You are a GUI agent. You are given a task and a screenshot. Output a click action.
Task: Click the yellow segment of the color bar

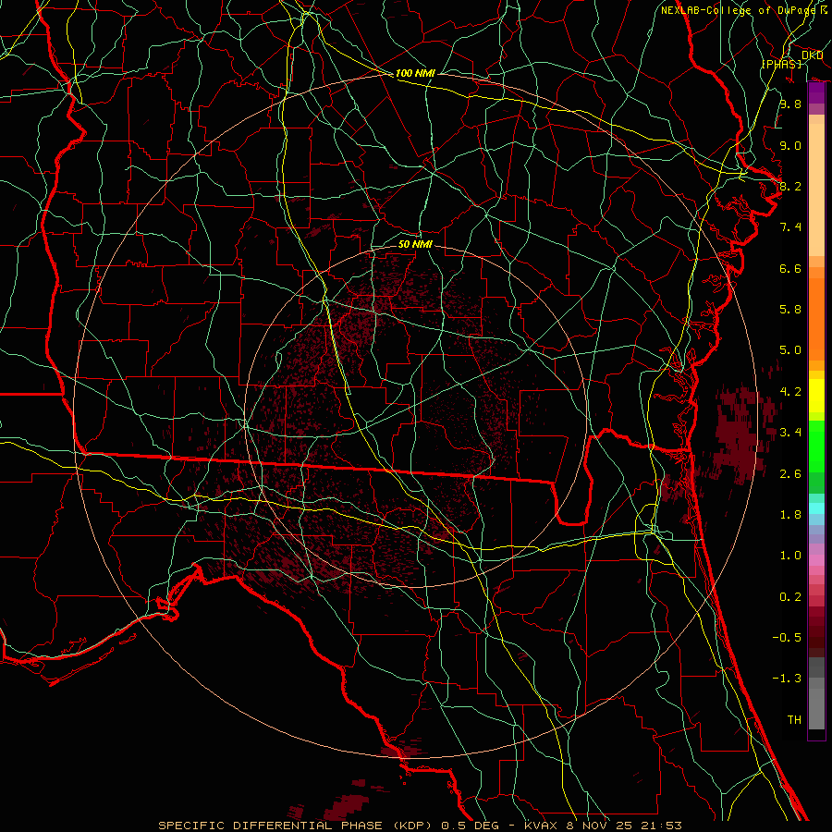(816, 396)
